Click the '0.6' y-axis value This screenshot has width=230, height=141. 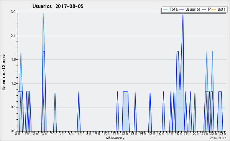coord(13,107)
